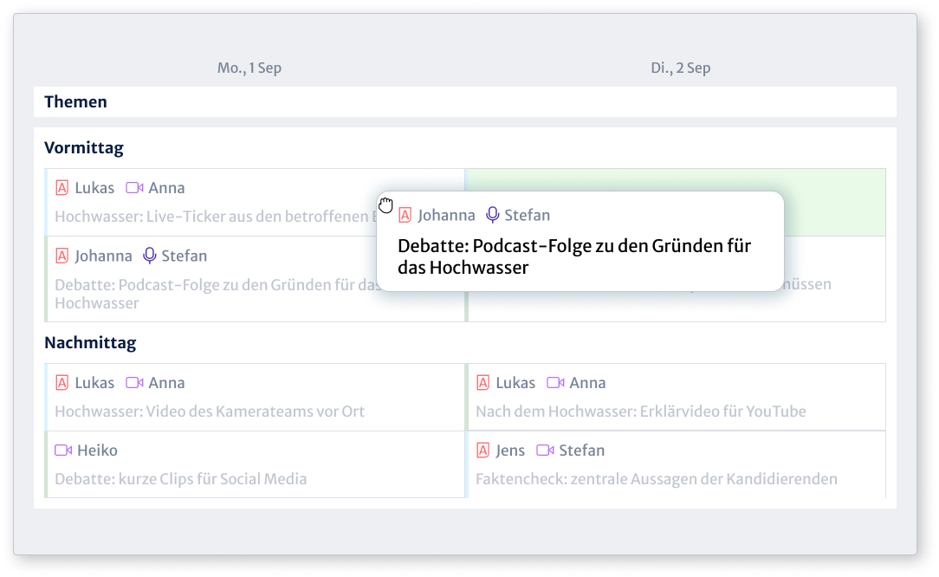Click the video icon beside Stefan in the Faktencheck card
939x577 pixels.
[x=545, y=450]
